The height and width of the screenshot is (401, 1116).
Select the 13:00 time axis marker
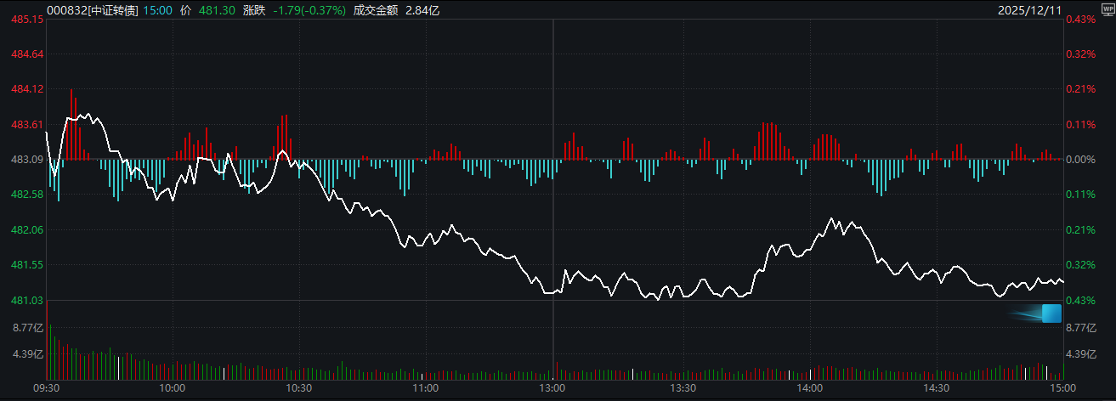pyautogui.click(x=552, y=387)
